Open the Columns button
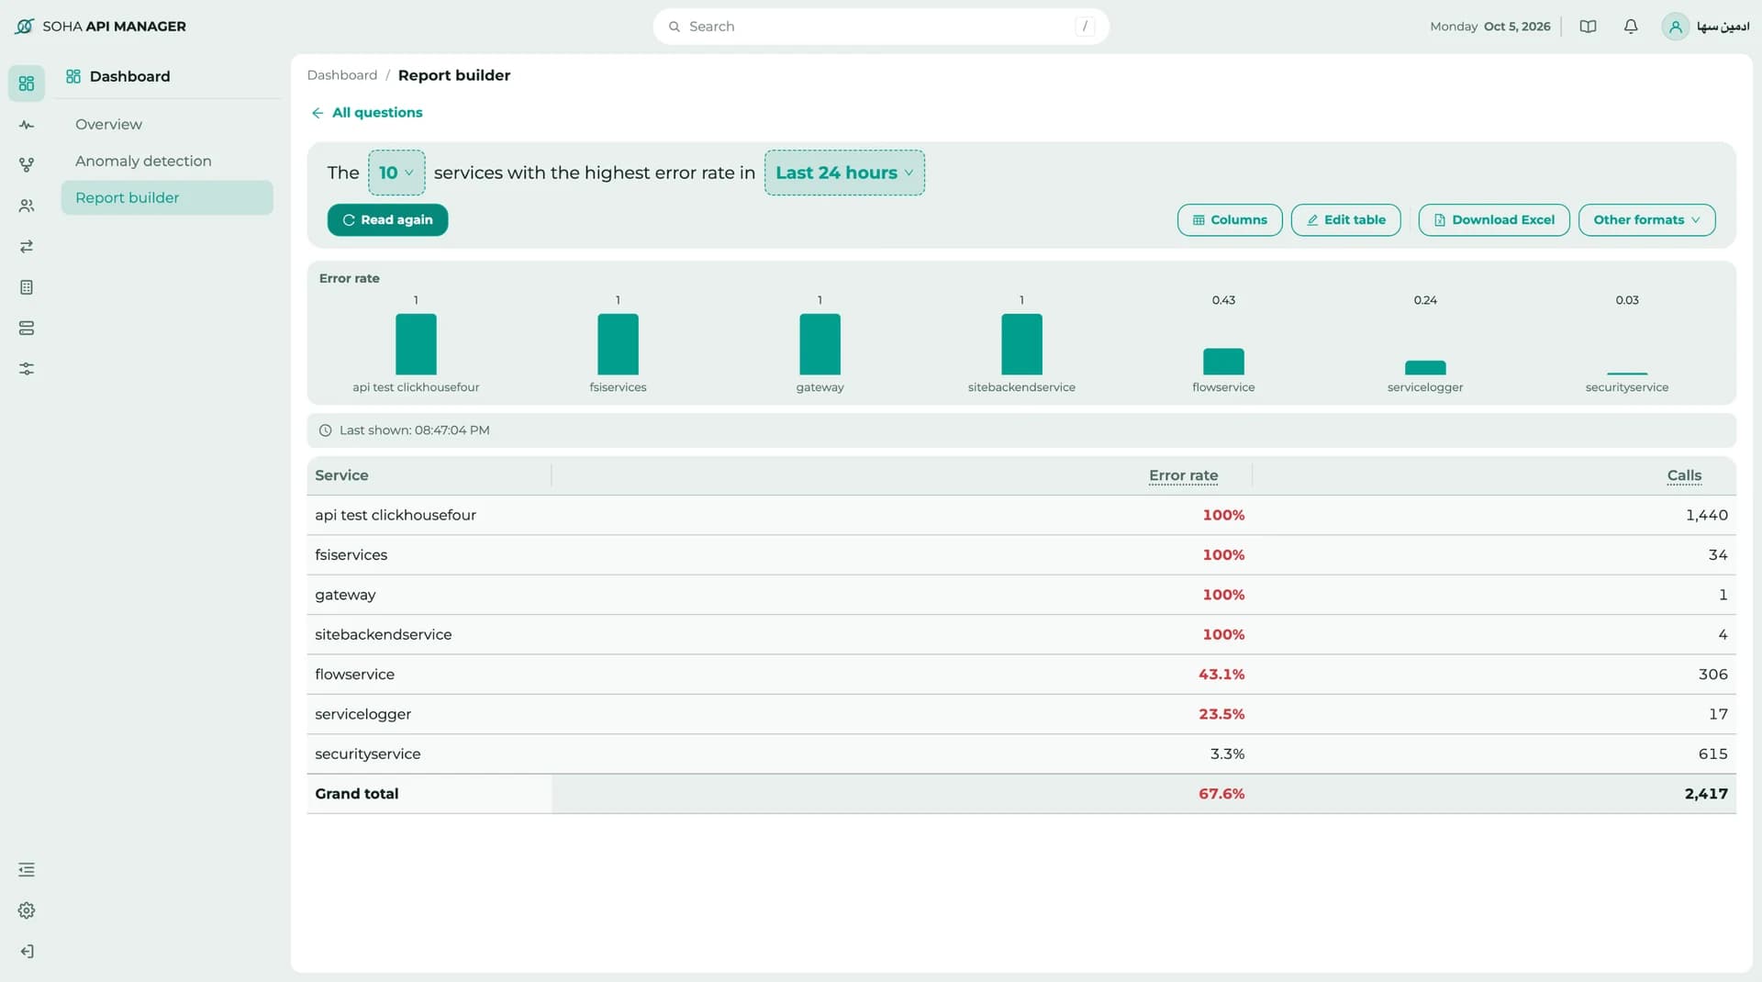1762x982 pixels. point(1230,220)
